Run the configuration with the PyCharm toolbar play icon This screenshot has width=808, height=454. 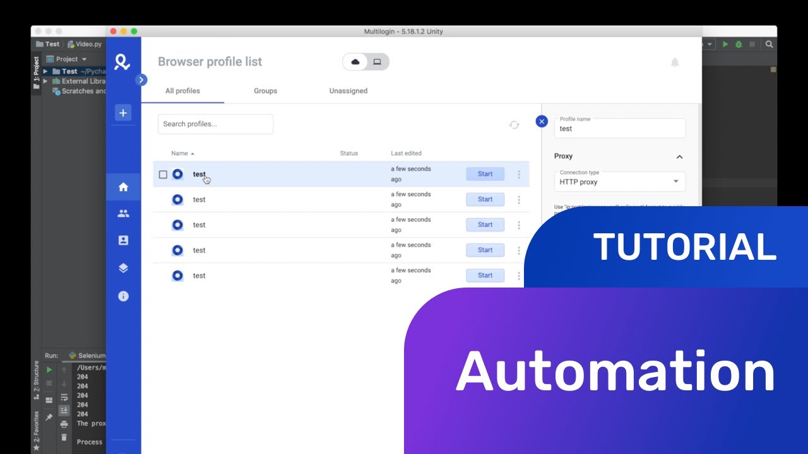click(725, 44)
